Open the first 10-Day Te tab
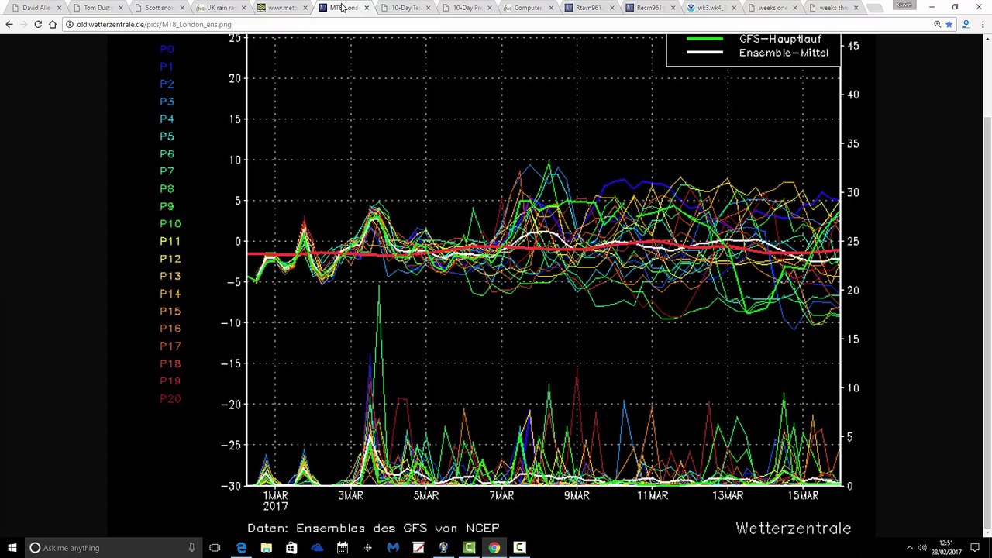Viewport: 992px width, 558px height. 405,8
